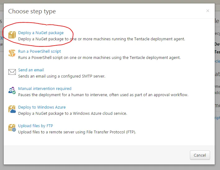Image resolution: width=220 pixels, height=170 pixels.
Task: Click the Windows Azure cloud package icon
Action: [x=12, y=109]
